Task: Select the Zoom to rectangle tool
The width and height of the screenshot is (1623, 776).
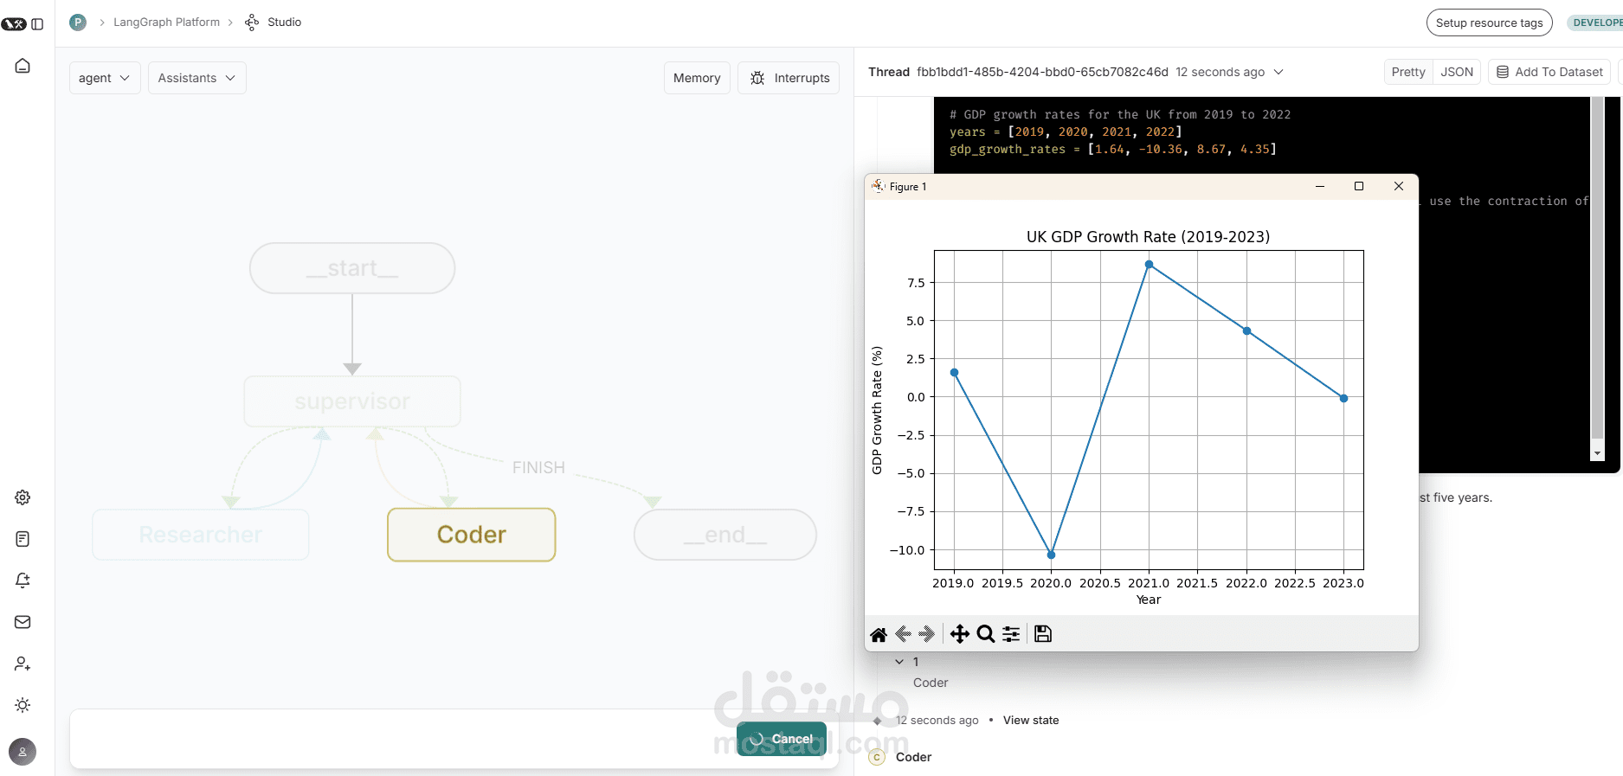Action: point(985,634)
